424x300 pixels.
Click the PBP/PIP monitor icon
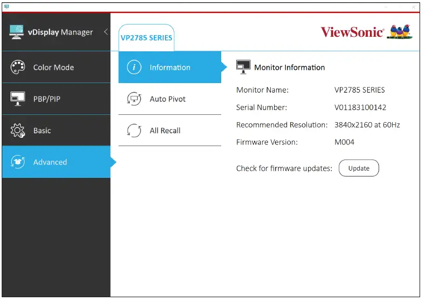(18, 99)
